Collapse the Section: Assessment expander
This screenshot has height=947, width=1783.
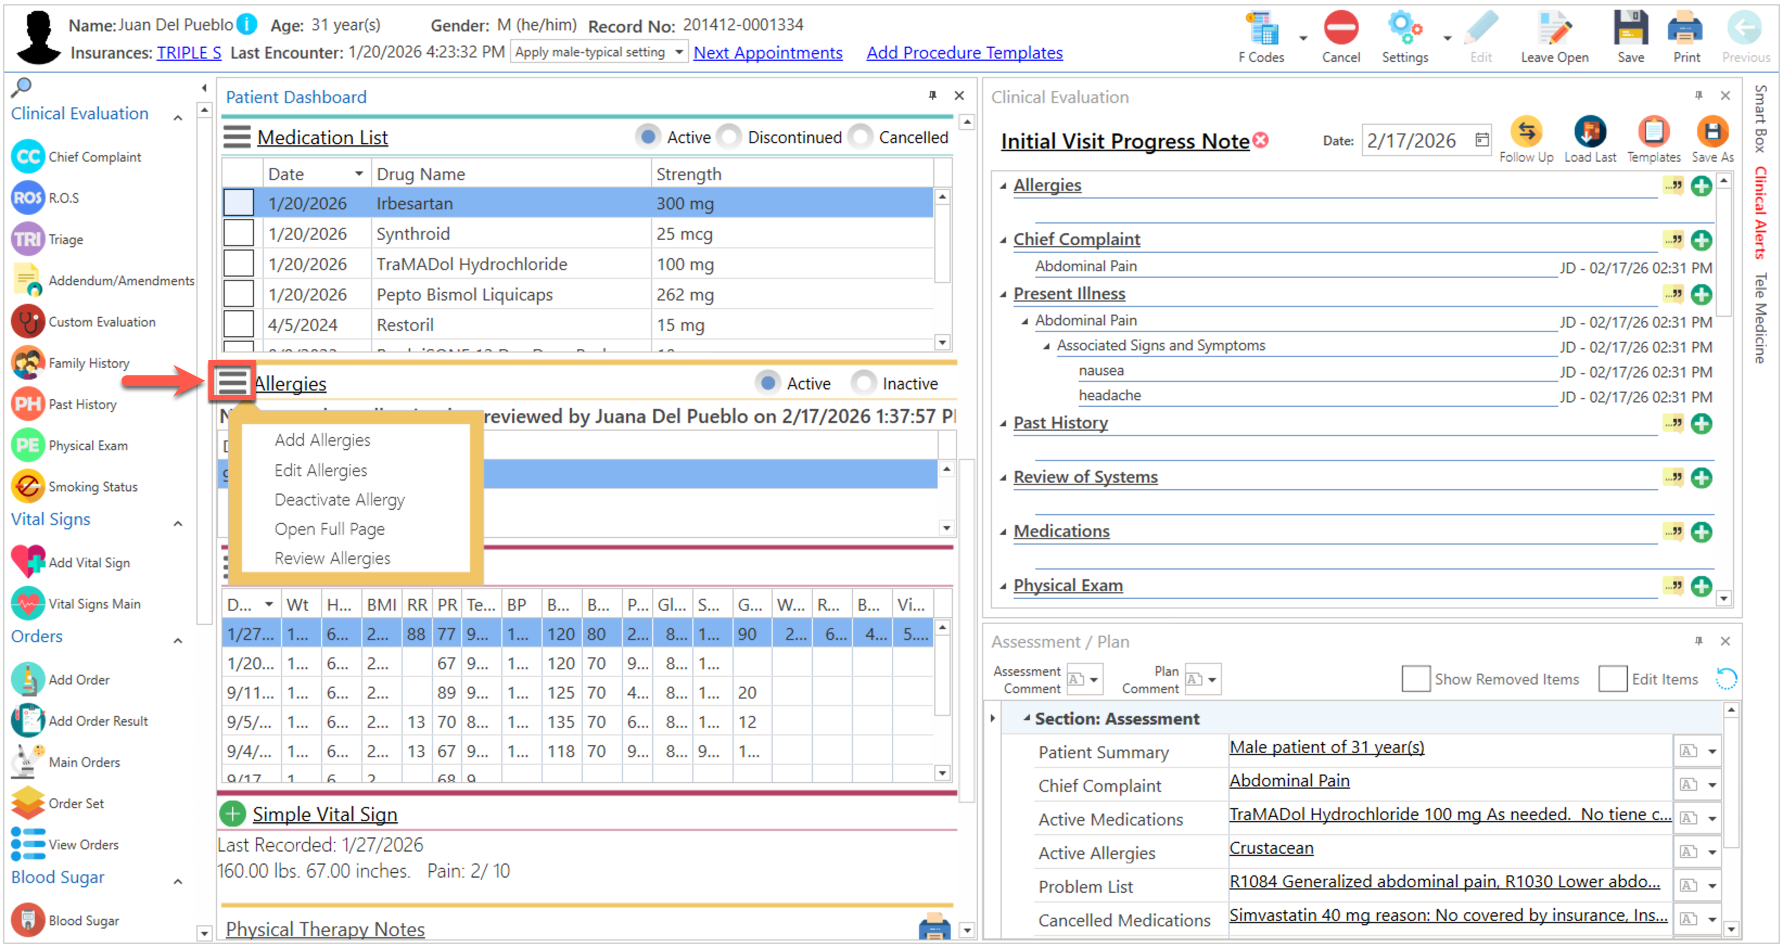click(x=1027, y=719)
